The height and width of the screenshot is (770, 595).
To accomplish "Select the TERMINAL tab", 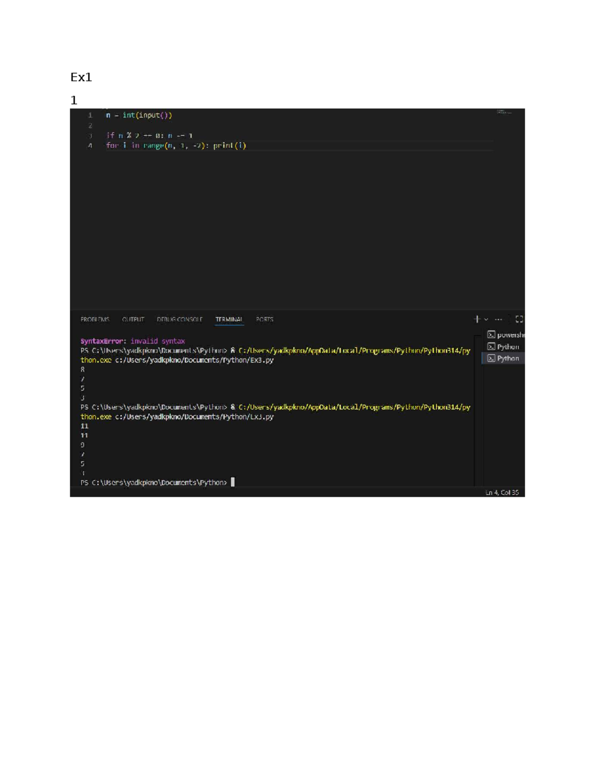I will (229, 319).
